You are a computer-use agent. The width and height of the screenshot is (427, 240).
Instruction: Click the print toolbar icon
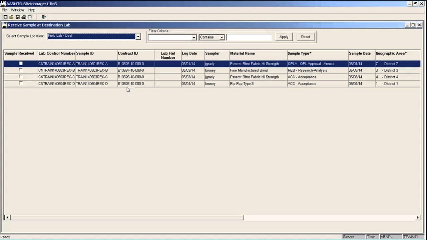(x=24, y=17)
